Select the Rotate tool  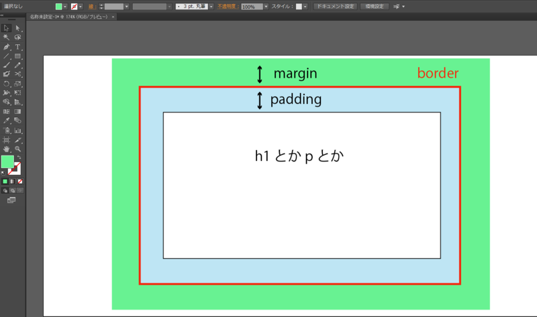[6, 84]
